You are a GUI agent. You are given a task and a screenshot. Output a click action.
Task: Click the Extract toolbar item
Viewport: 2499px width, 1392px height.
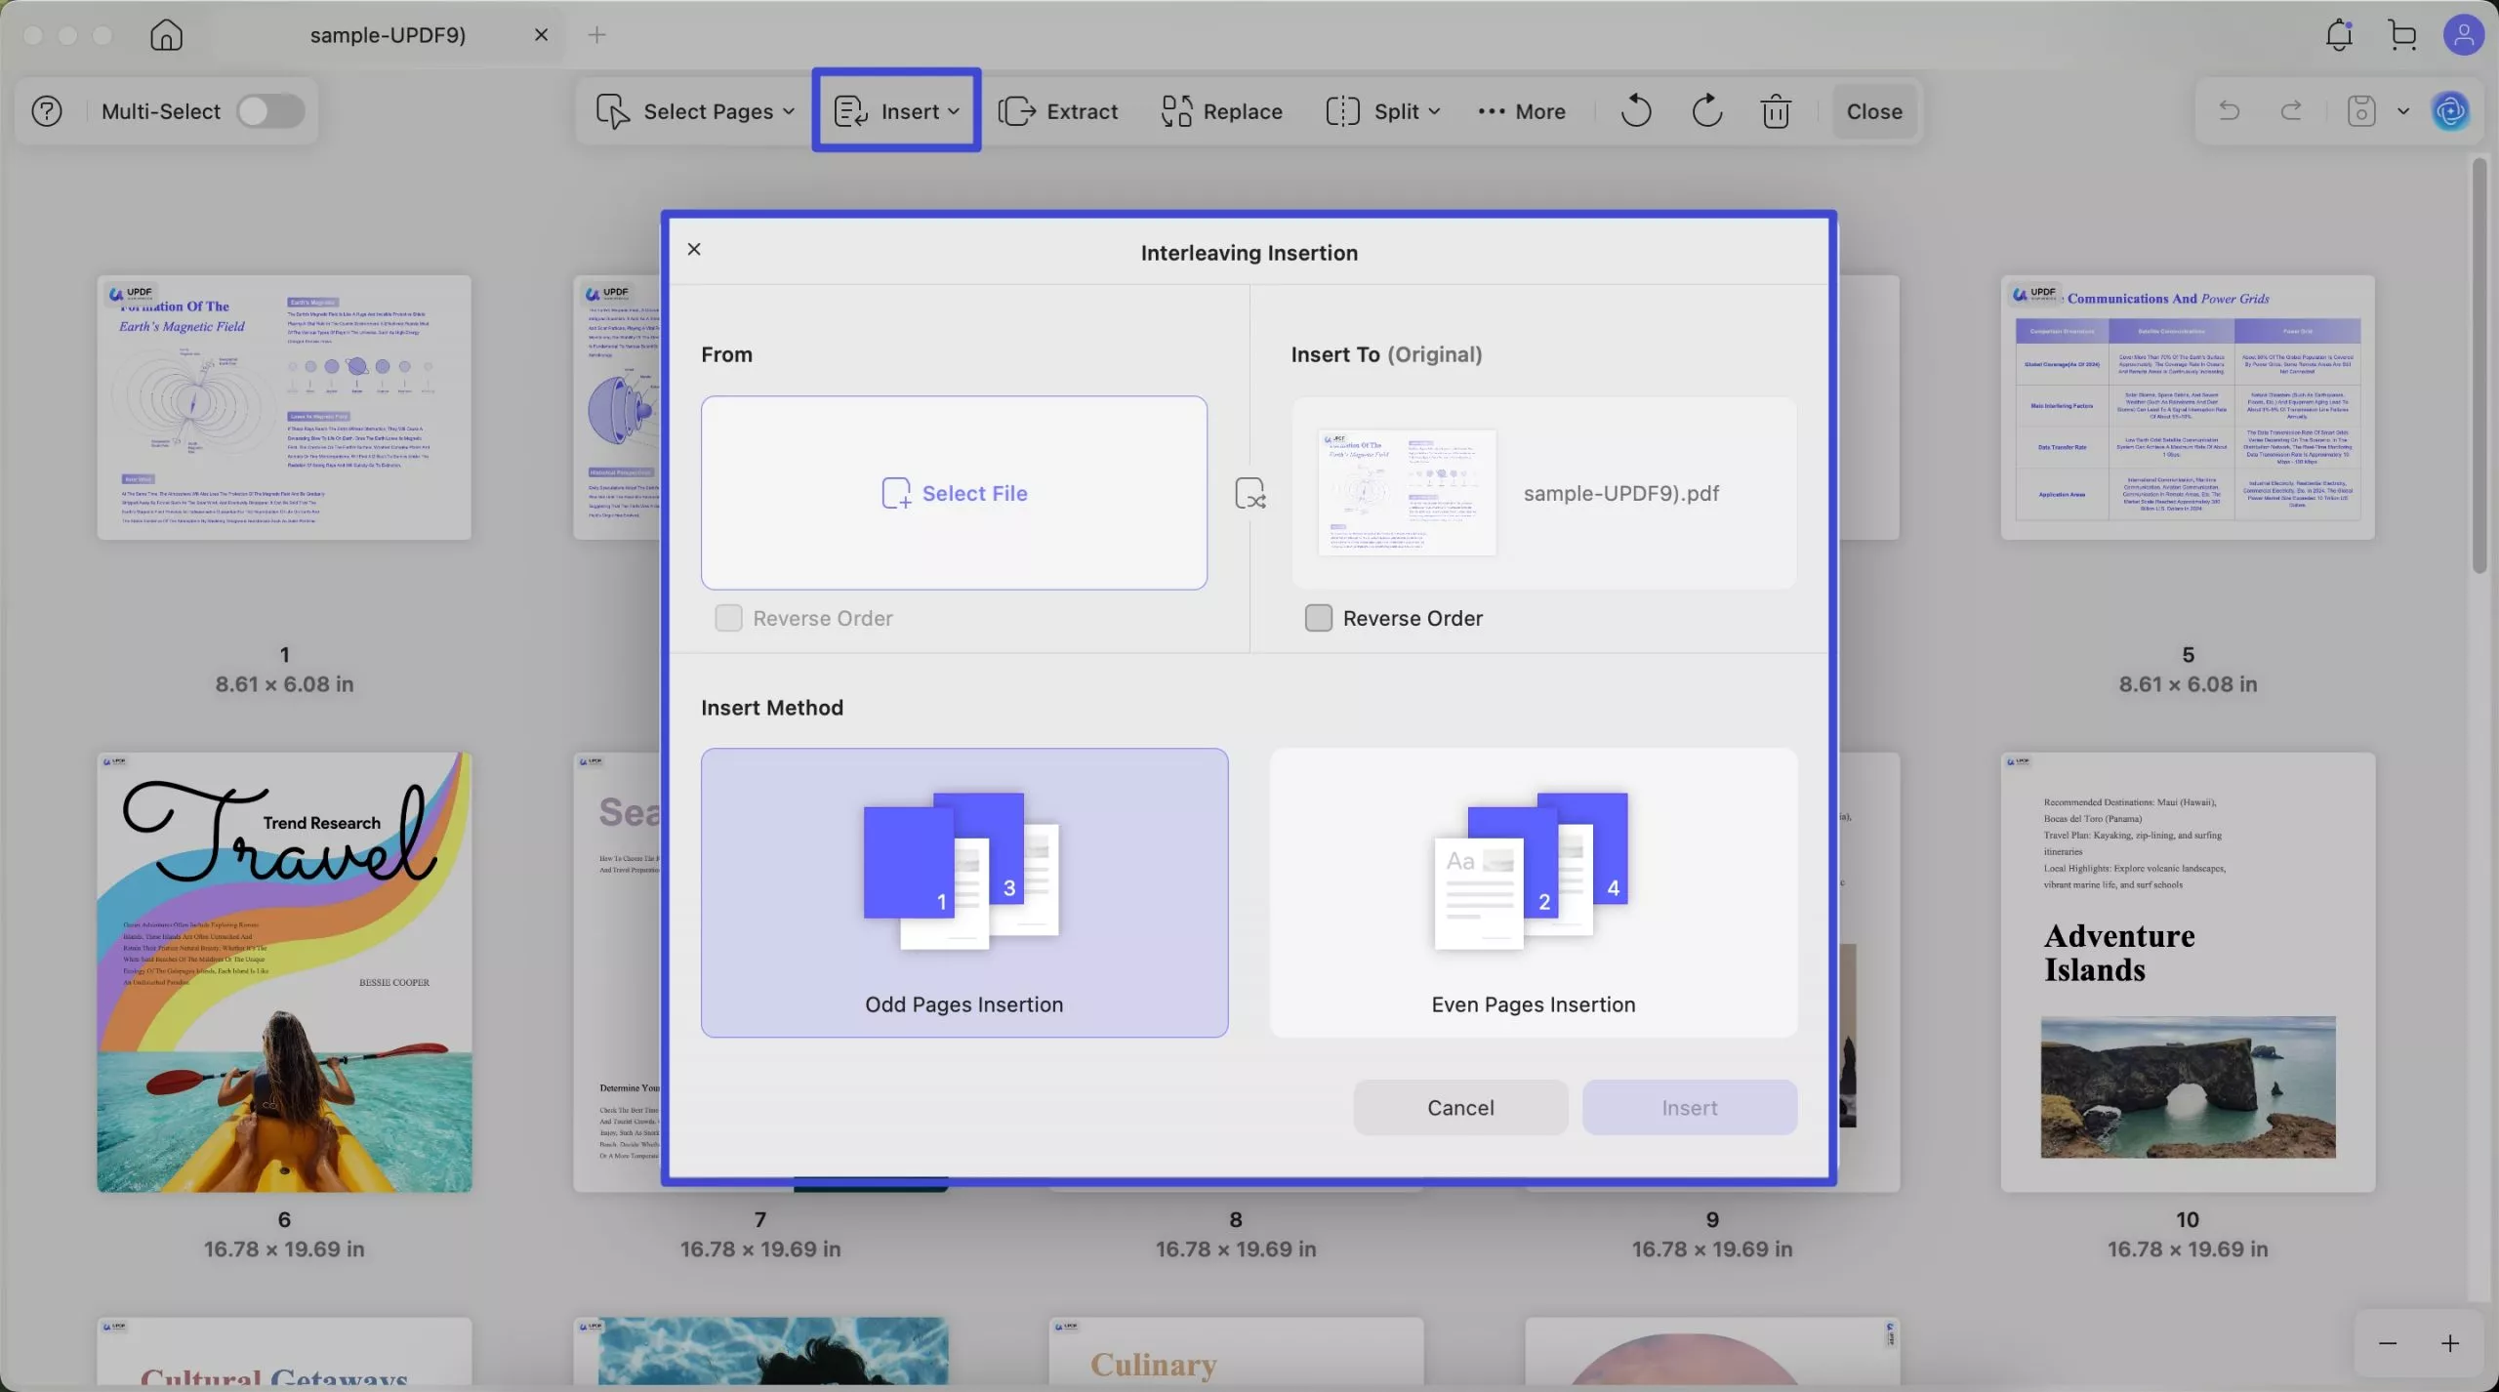tap(1058, 111)
